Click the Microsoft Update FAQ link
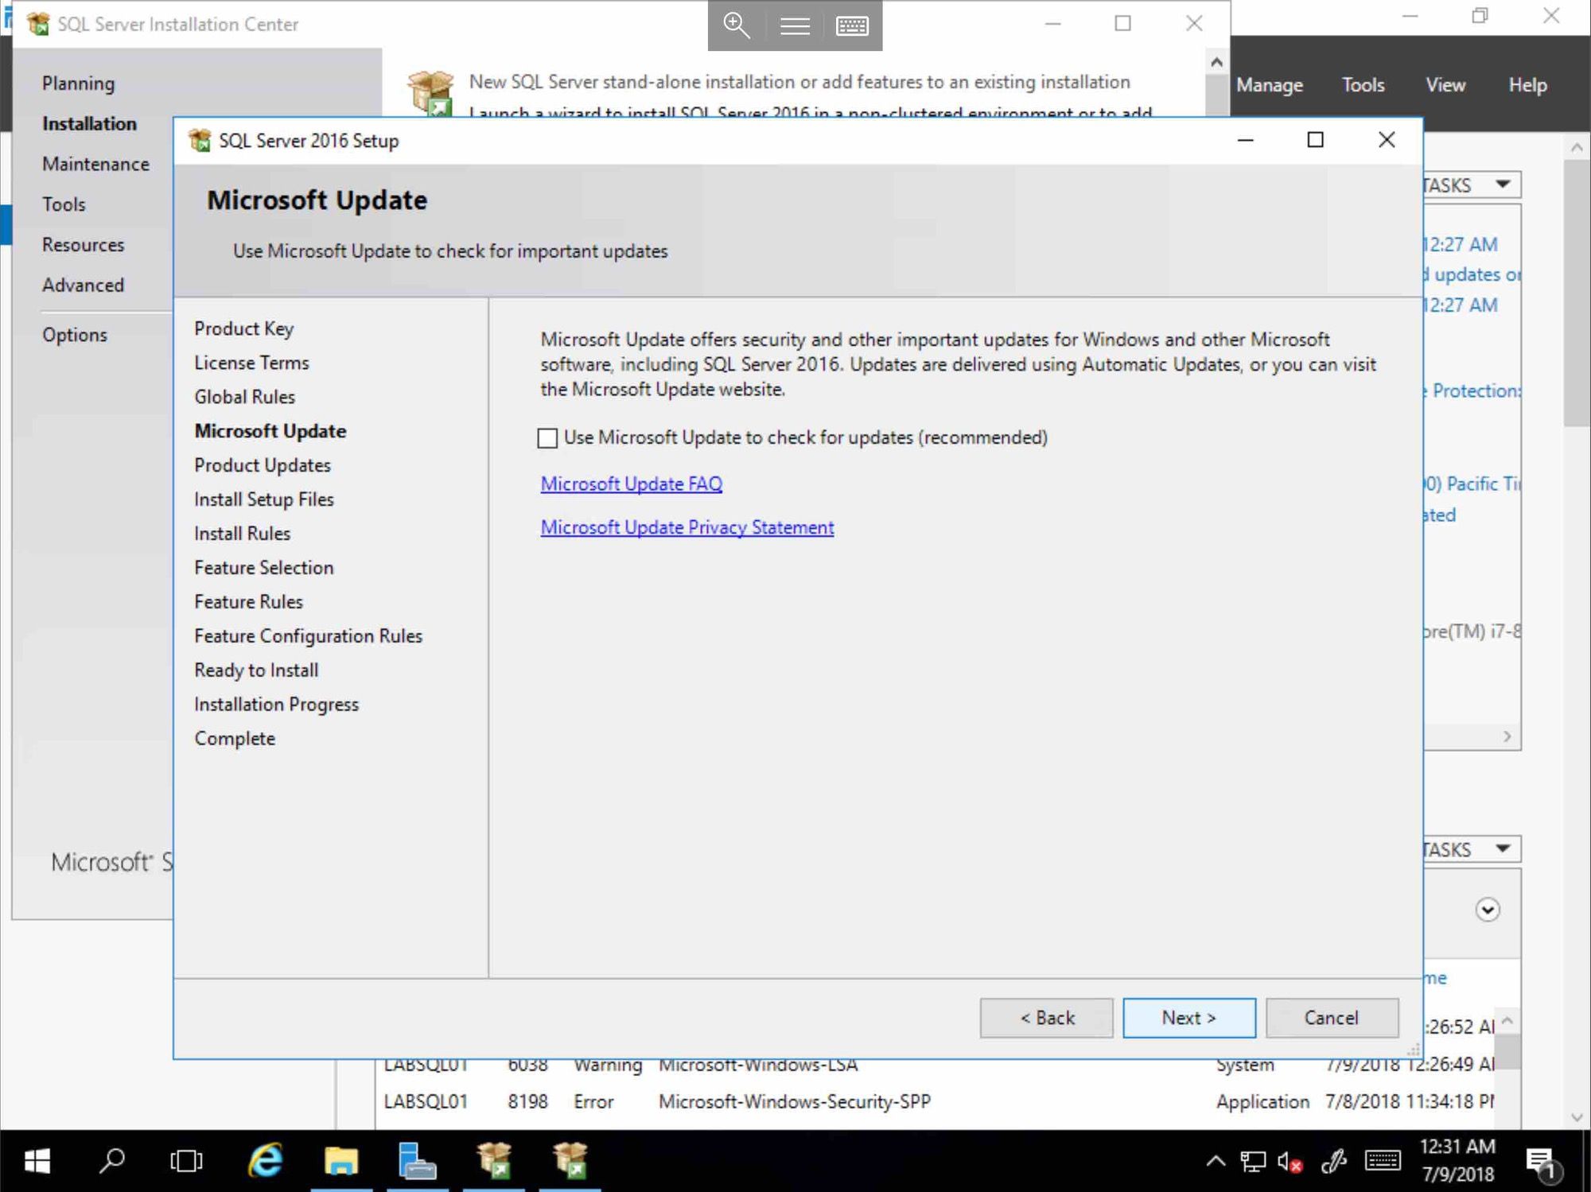 (x=630, y=483)
